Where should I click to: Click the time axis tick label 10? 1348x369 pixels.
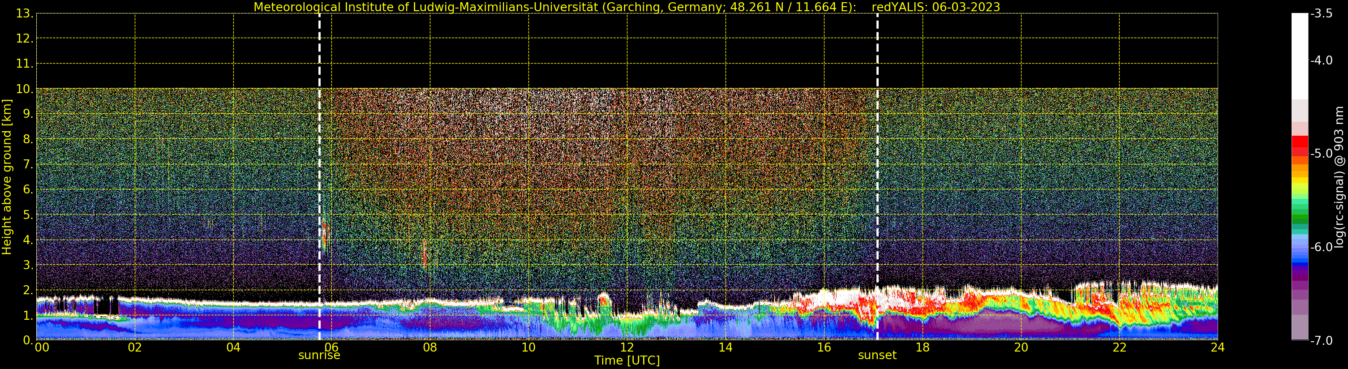(x=528, y=348)
